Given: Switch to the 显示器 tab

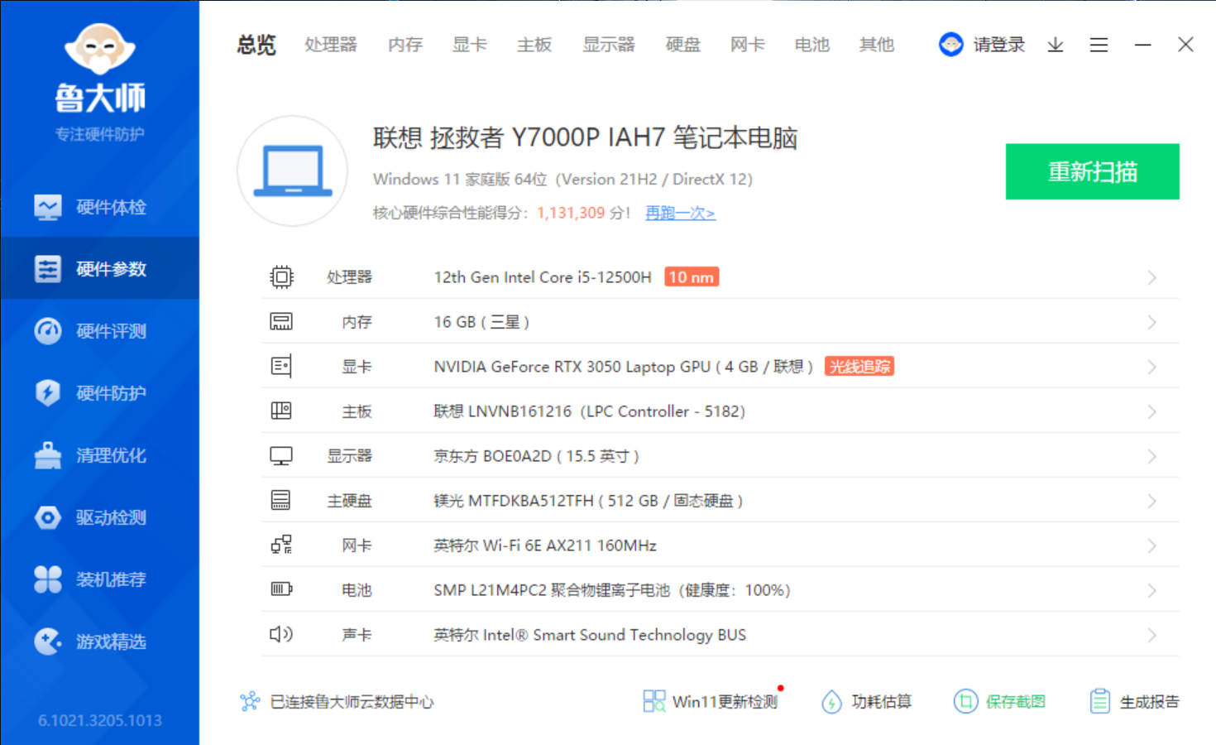Looking at the screenshot, I should click(x=609, y=45).
